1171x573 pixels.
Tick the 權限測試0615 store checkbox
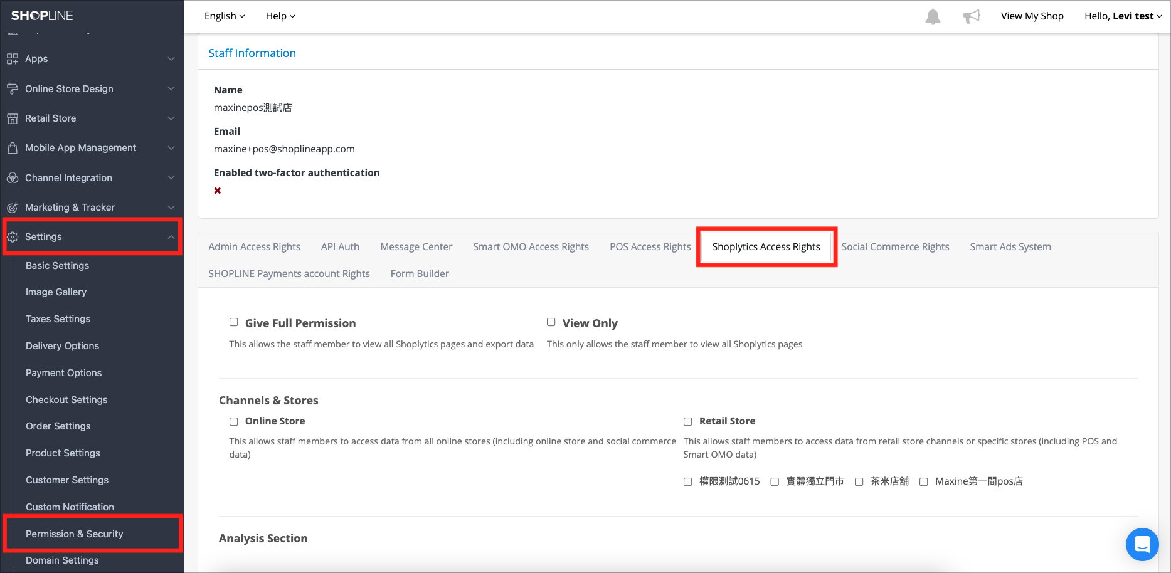tap(688, 482)
